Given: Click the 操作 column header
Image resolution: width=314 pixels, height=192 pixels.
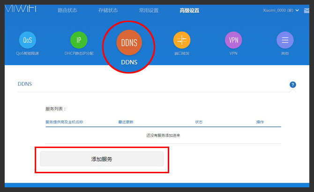Looking at the screenshot, I should coord(260,122).
